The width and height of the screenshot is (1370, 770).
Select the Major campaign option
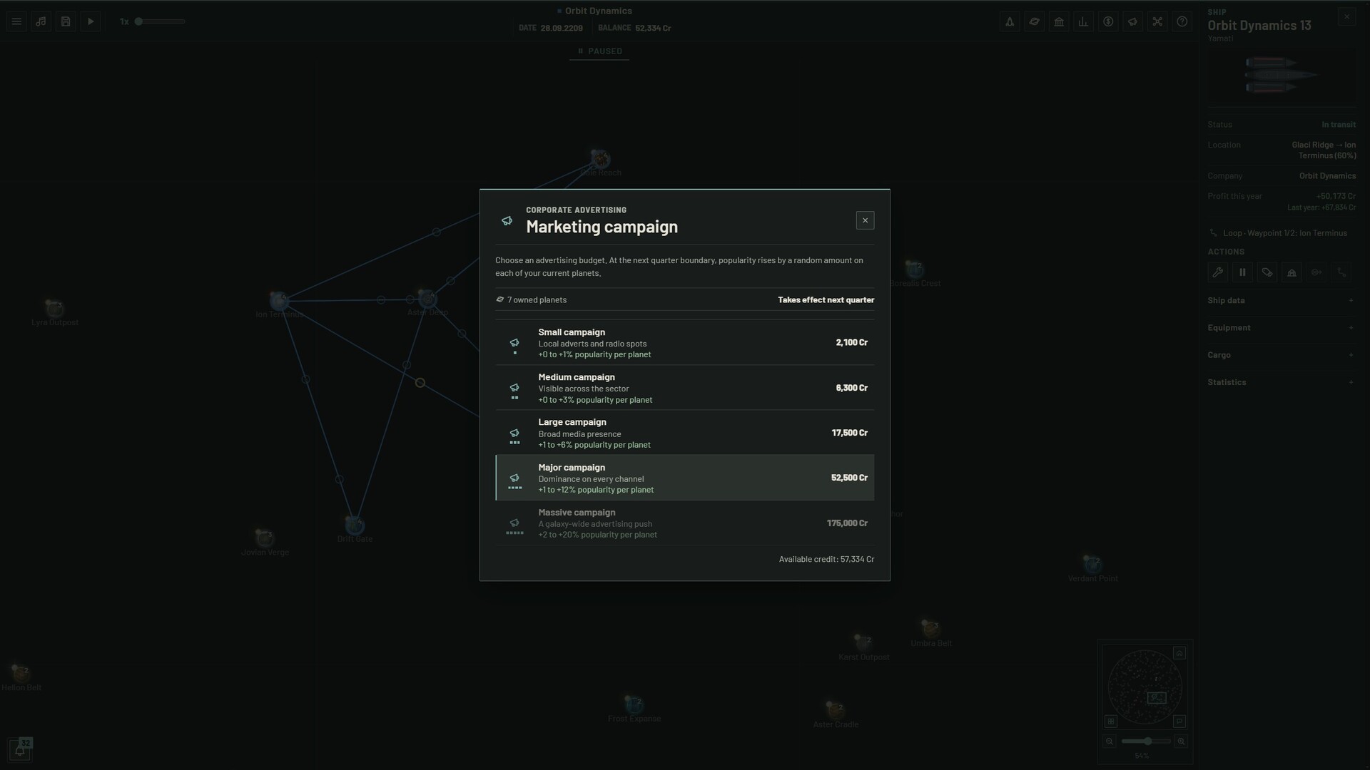tap(684, 478)
